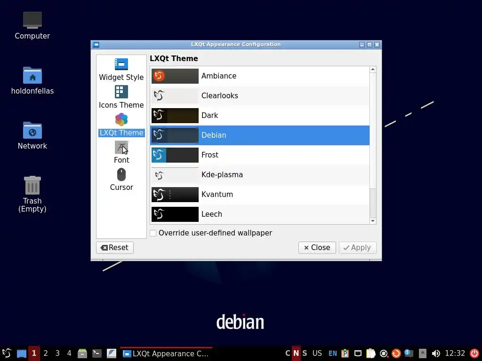The width and height of the screenshot is (482, 361).
Task: Open the Widget Style section
Action: 121,70
